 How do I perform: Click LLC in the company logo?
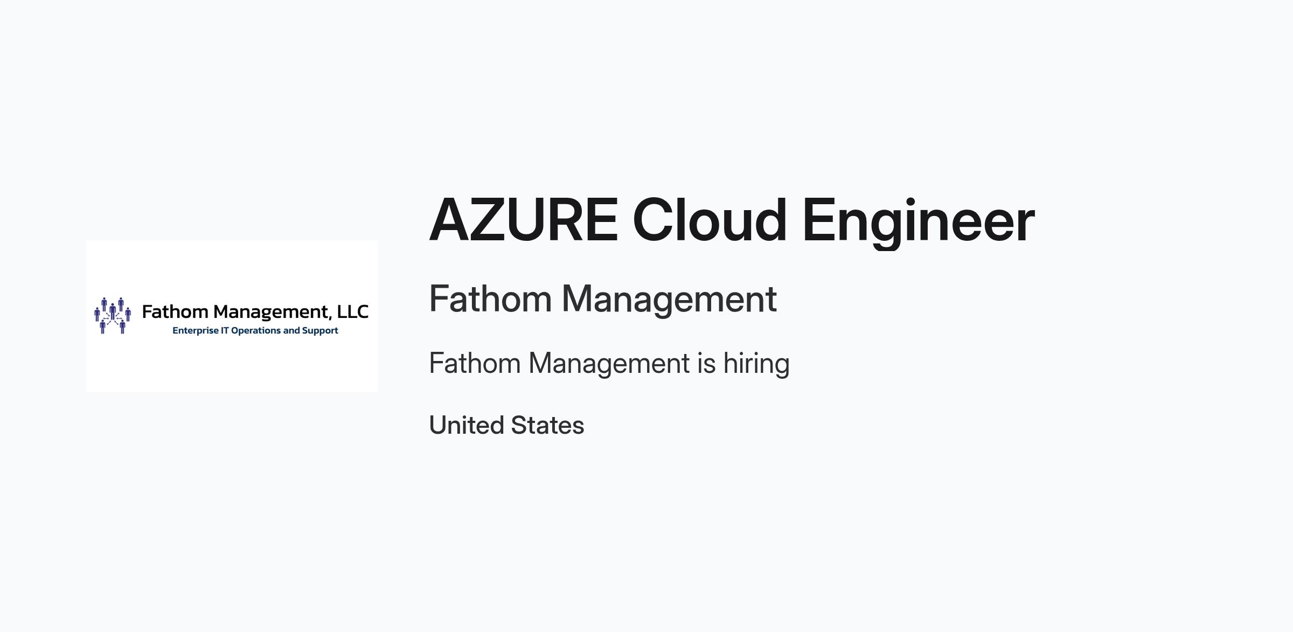pyautogui.click(x=353, y=311)
